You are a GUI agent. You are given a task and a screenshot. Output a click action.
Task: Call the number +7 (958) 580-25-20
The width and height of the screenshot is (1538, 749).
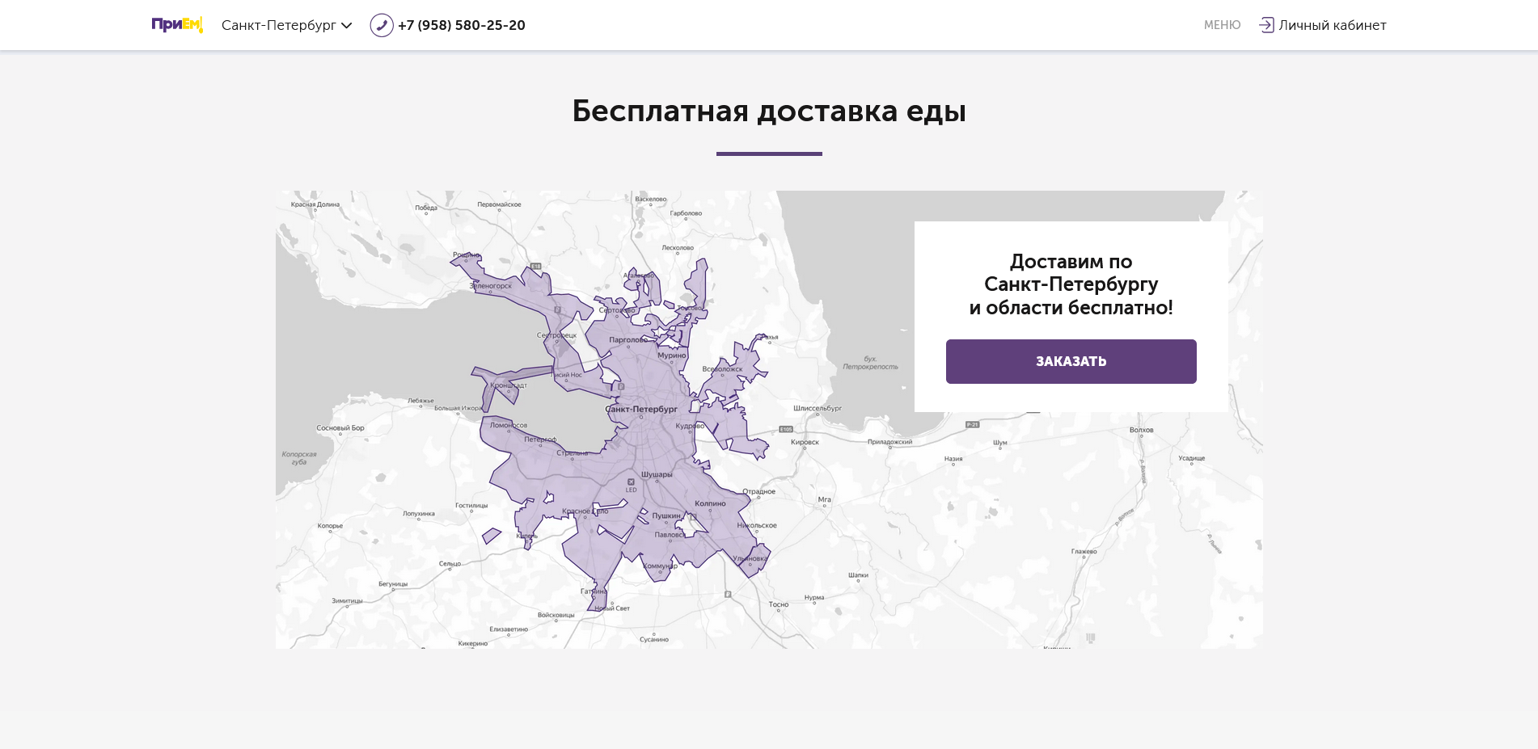click(461, 25)
